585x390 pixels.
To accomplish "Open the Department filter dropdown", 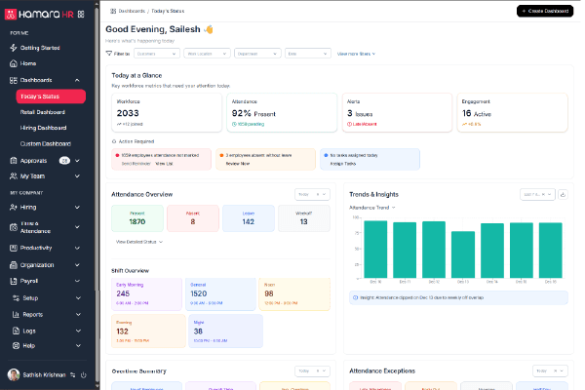I will [257, 54].
